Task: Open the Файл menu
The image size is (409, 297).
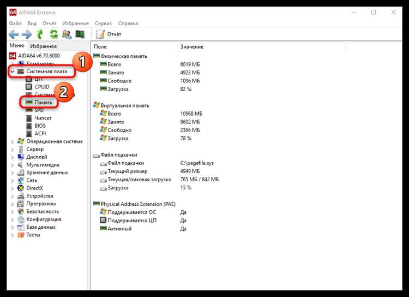Action: tap(15, 23)
